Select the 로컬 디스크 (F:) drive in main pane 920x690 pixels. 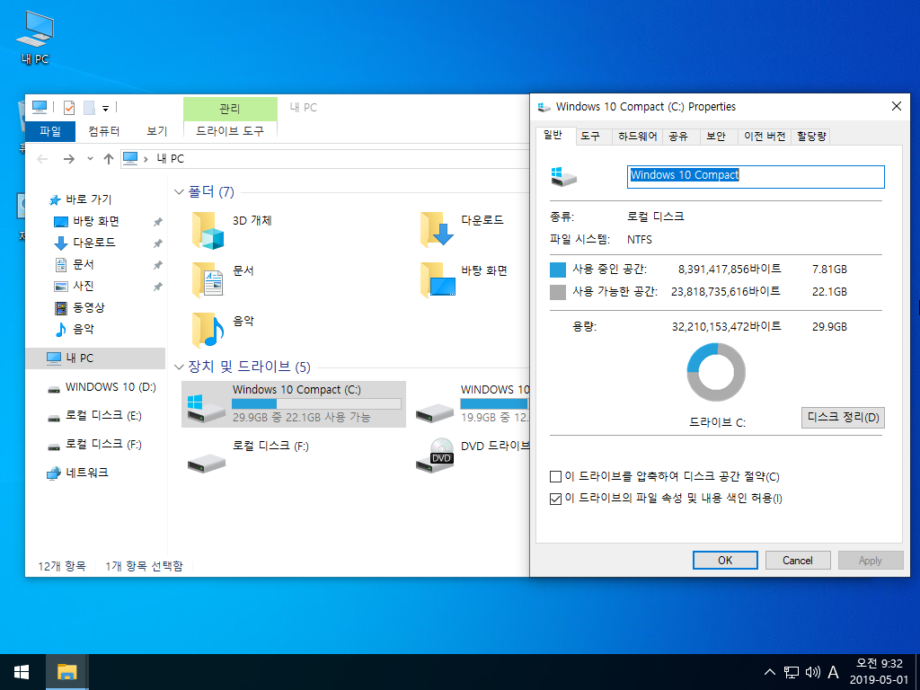(248, 458)
